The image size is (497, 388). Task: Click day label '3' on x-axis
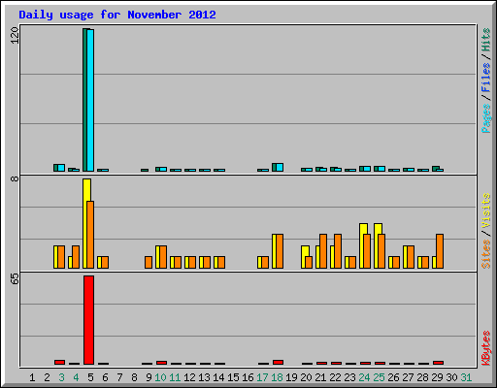point(61,377)
